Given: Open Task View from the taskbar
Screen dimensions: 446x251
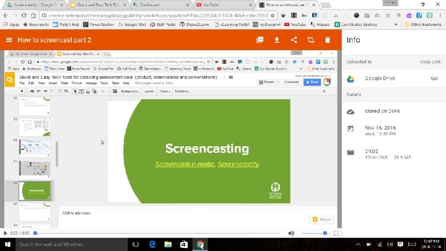Looking at the screenshot, I should tap(136, 244).
